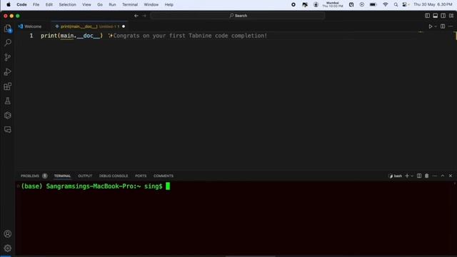
Task: Open the Window menu
Action: 151,5
